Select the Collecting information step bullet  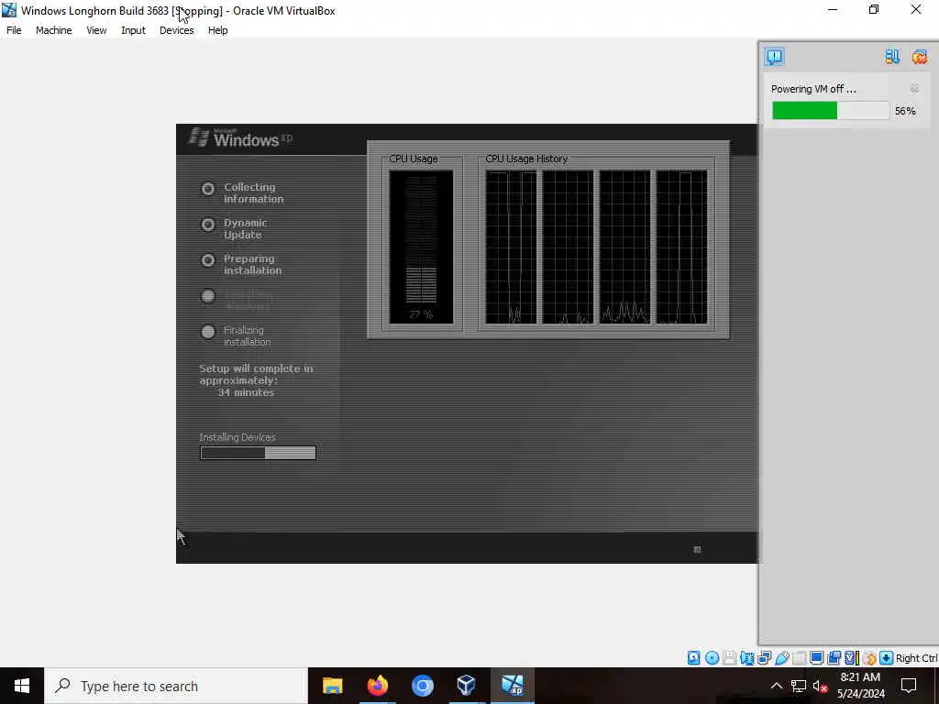[208, 189]
